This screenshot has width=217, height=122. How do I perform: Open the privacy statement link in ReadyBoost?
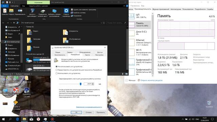[x=89, y=107]
